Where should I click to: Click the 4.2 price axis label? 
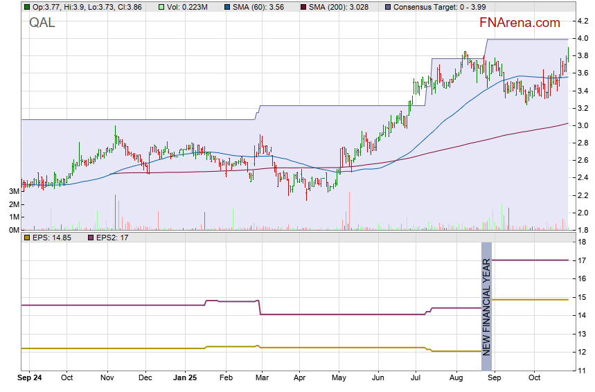[583, 21]
